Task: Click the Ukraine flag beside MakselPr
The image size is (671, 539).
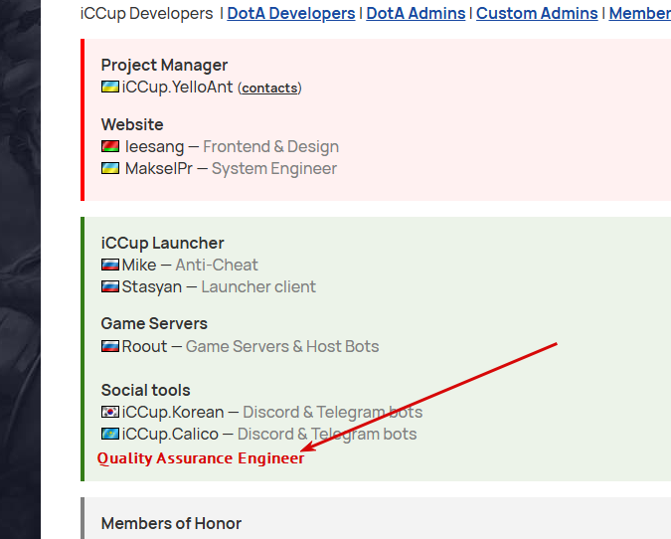Action: point(110,168)
